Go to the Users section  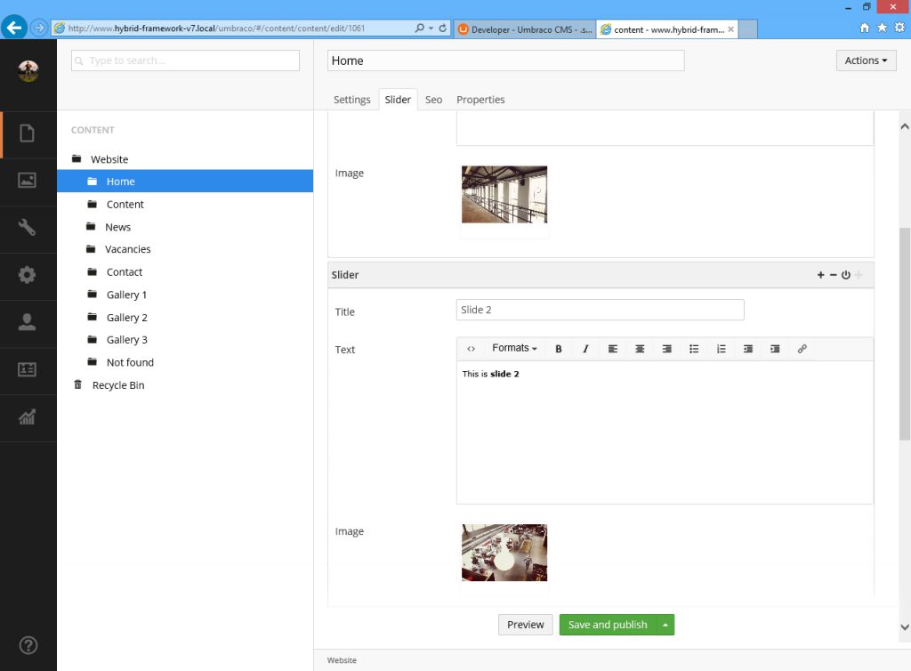[x=28, y=322]
